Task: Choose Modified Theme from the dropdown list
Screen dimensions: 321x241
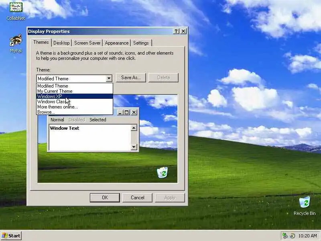Action: 75,86
